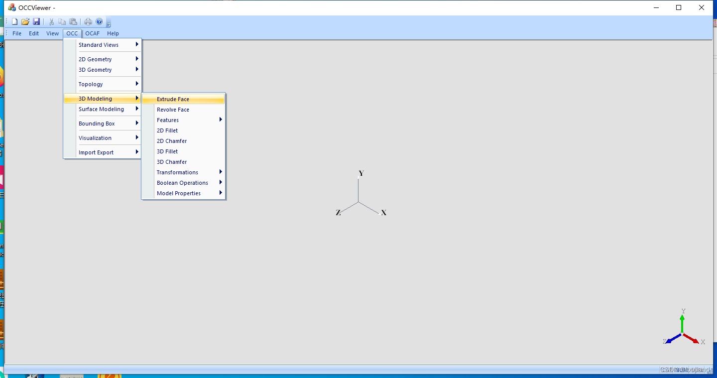The image size is (717, 378).
Task: Save the current document
Action: (x=36, y=21)
